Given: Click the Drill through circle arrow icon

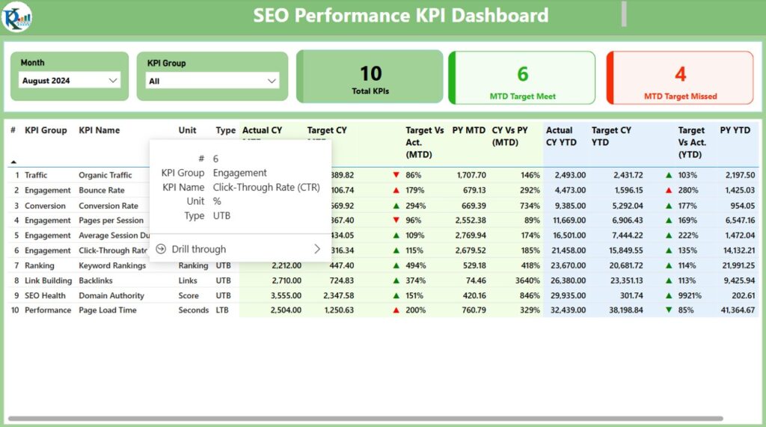Looking at the screenshot, I should click(x=161, y=249).
